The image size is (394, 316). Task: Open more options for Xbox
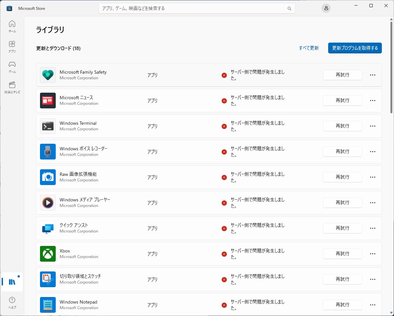tap(372, 254)
